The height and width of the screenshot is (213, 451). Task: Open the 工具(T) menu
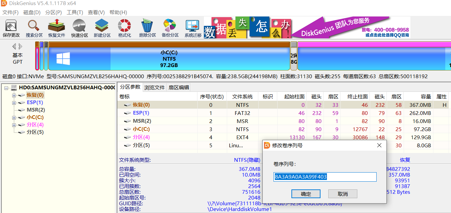point(75,12)
